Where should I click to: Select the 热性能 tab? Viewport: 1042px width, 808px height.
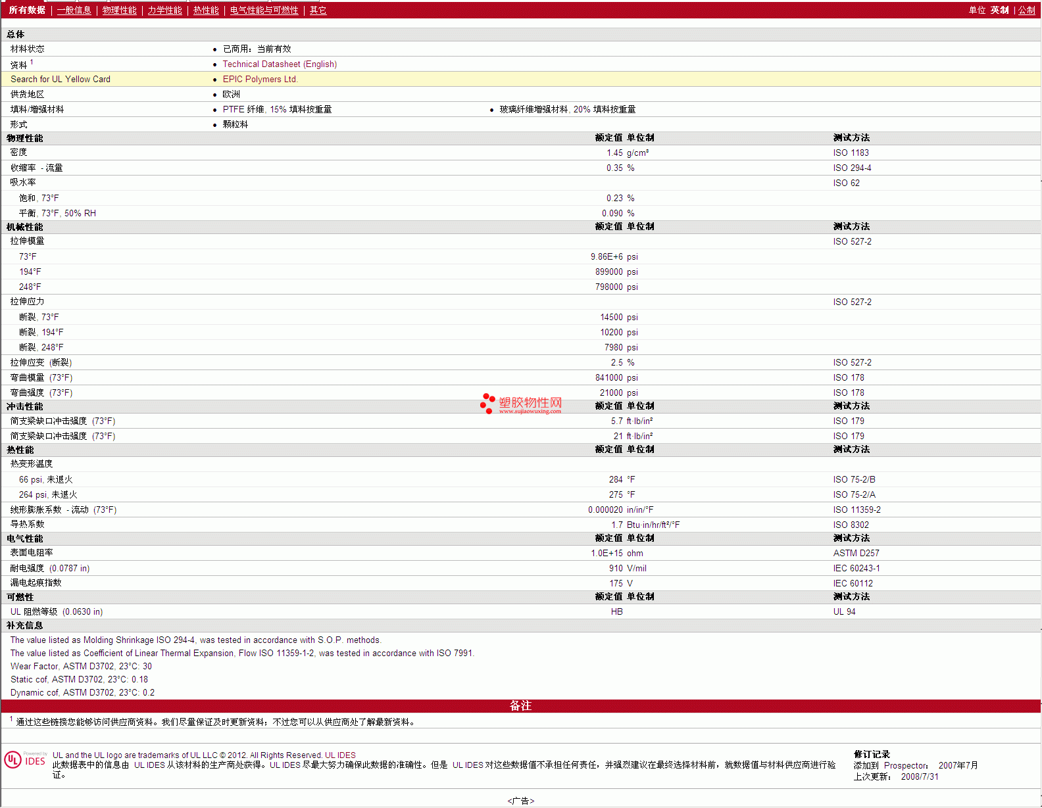[x=206, y=11]
